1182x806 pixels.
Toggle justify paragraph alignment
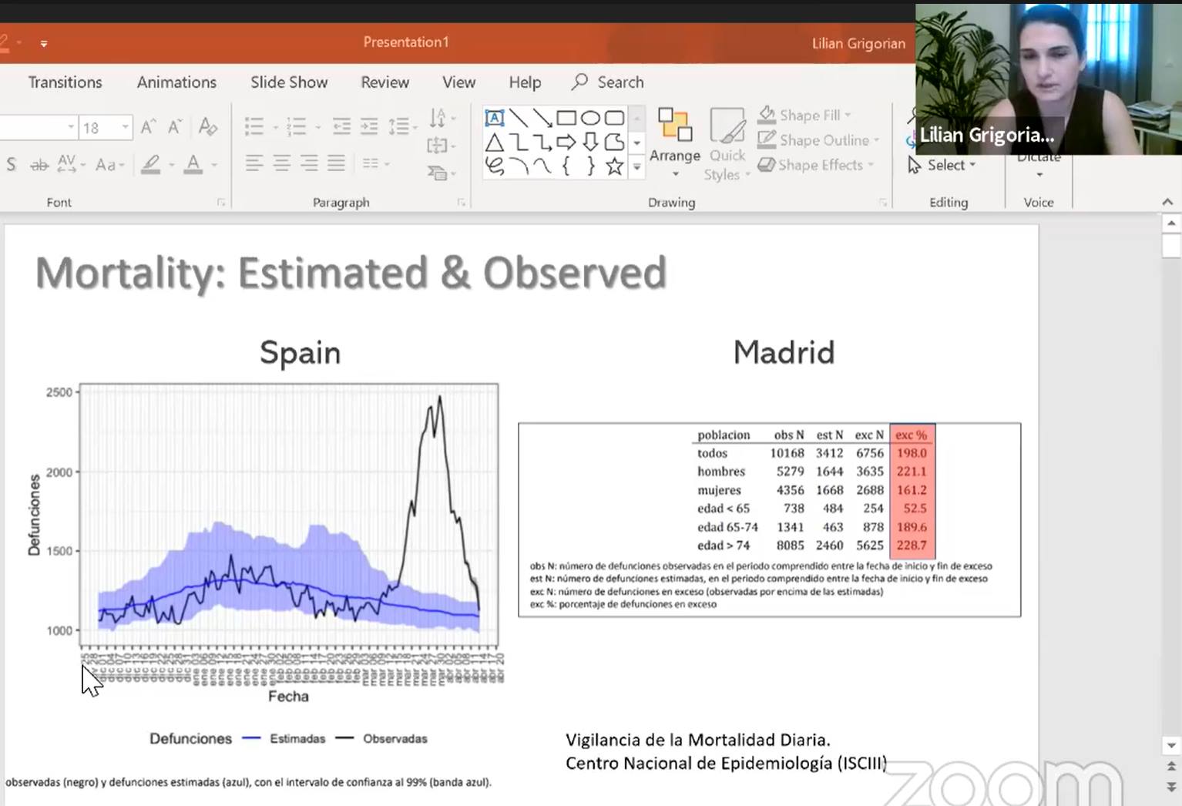336,163
